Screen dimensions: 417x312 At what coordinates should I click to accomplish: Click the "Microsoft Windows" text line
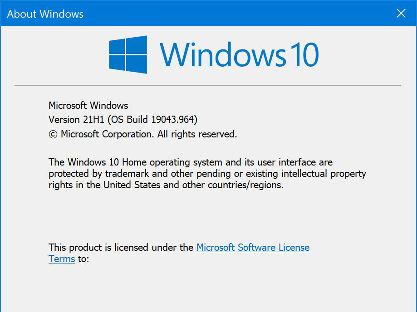(x=88, y=106)
